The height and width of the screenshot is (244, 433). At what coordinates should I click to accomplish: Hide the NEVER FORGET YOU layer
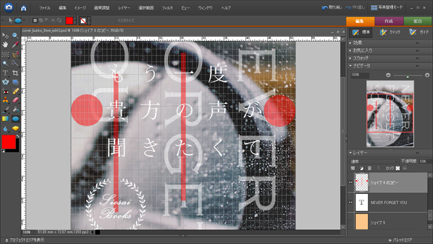(x=350, y=203)
